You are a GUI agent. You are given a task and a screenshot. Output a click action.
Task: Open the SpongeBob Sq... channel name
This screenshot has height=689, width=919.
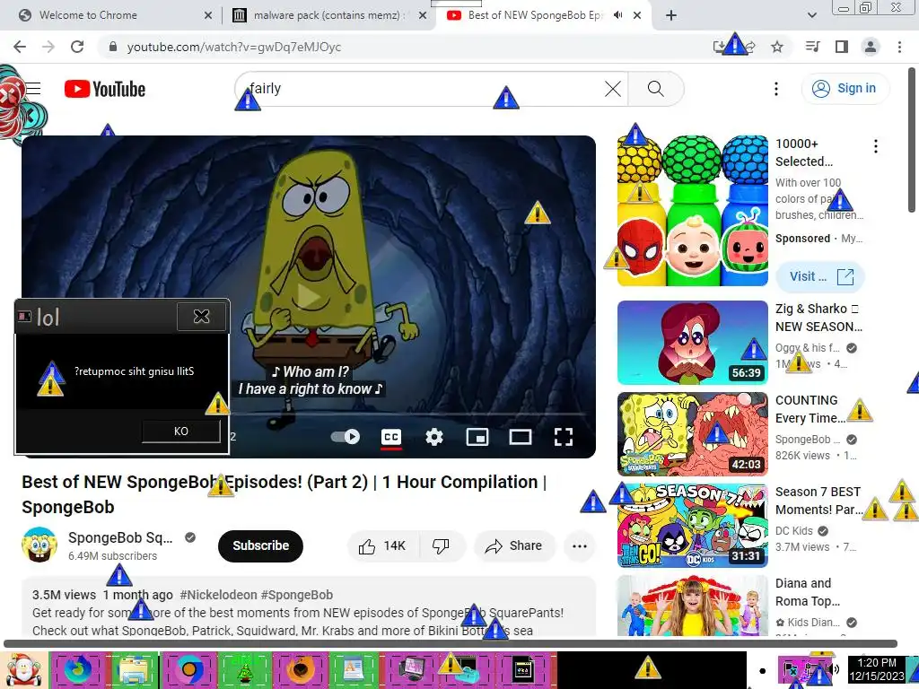120,538
